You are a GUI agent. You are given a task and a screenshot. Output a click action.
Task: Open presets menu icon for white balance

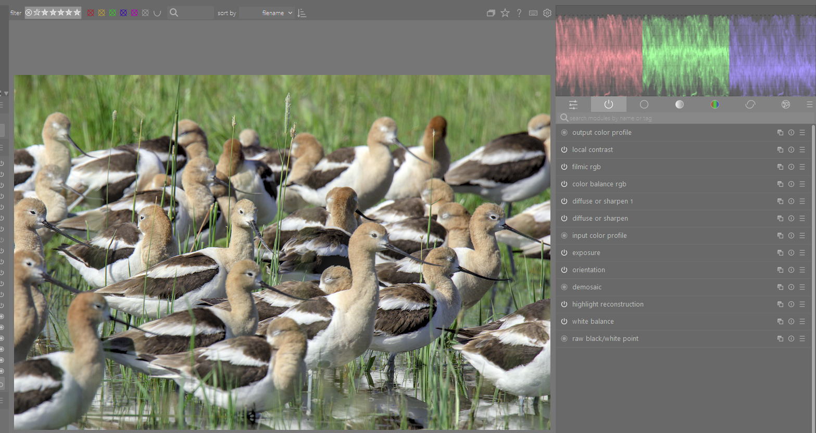(802, 322)
